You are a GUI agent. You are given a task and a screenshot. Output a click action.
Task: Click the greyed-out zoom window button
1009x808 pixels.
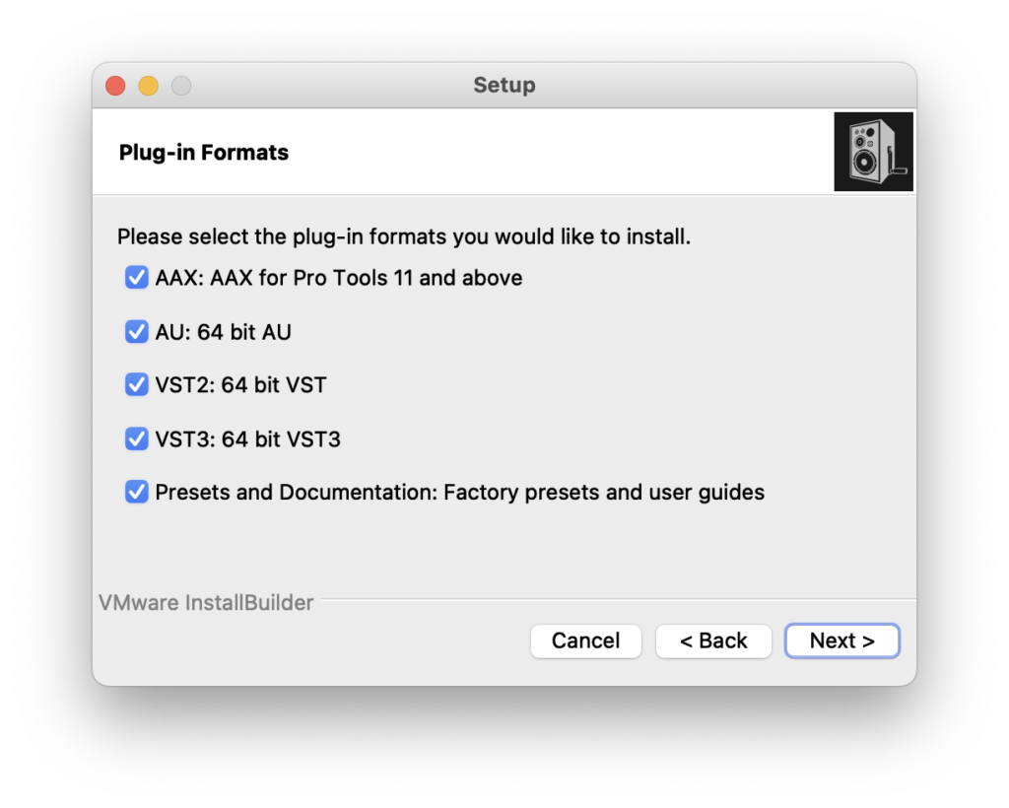point(181,86)
